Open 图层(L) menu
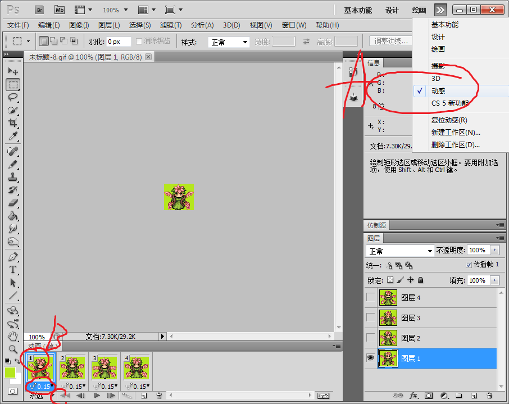Screen dimensions: 509x404 point(109,25)
